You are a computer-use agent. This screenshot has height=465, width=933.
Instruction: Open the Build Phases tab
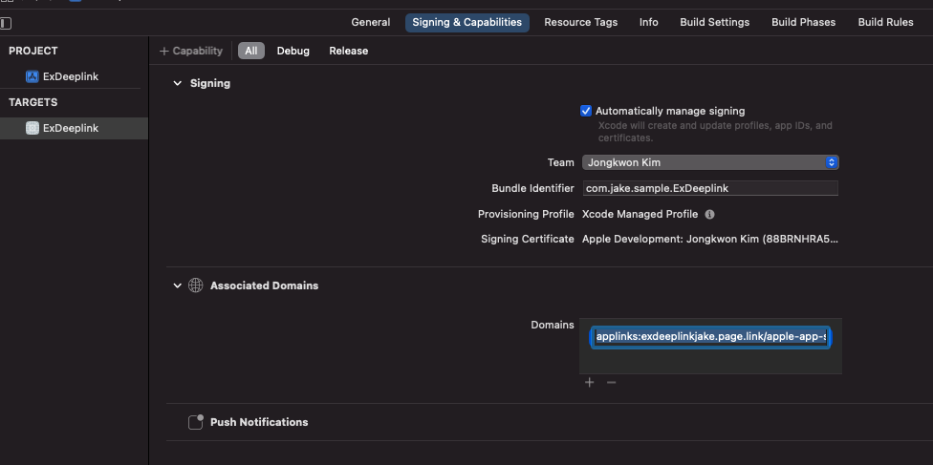point(803,22)
